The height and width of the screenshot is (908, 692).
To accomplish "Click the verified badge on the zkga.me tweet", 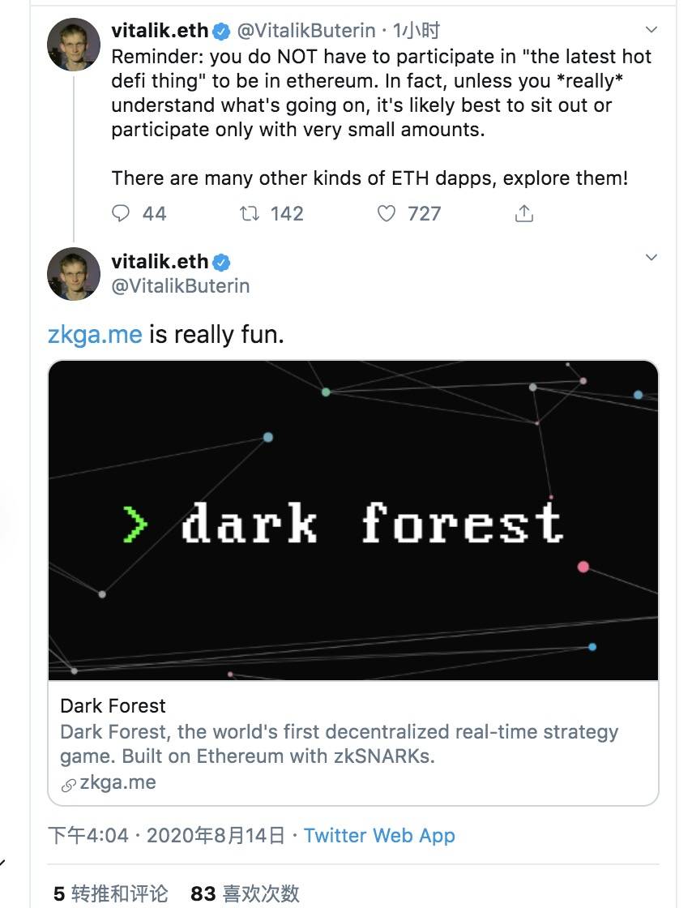I will pos(221,263).
